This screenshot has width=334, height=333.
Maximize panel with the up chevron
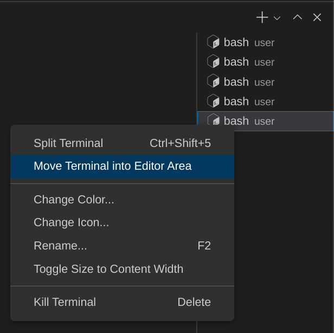(x=297, y=17)
